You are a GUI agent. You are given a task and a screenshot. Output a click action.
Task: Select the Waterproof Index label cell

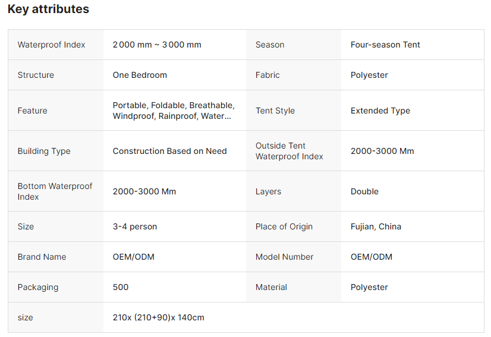pyautogui.click(x=52, y=45)
